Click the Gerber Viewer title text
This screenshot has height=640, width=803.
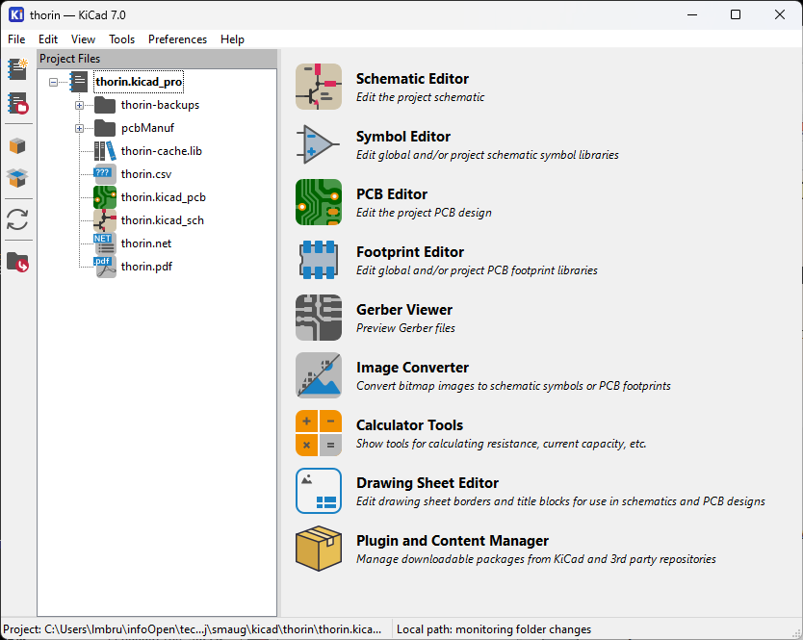(x=404, y=310)
